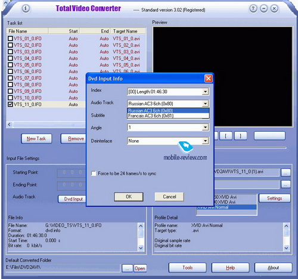
Task: Click the File Name column header
Action: pos(27,31)
